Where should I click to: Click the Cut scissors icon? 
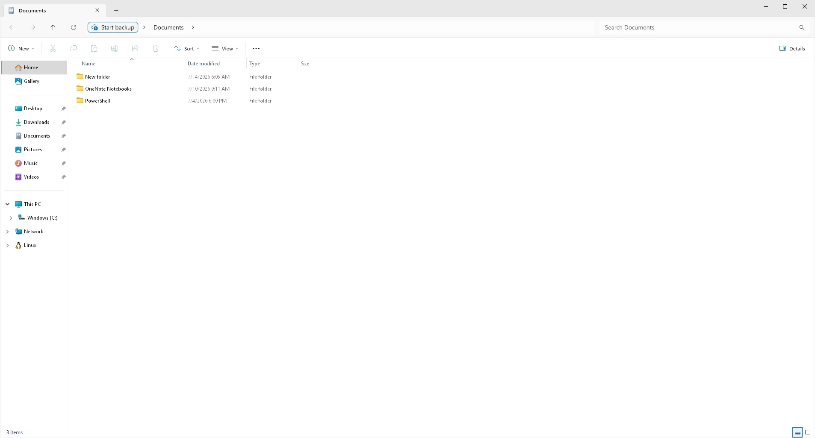[53, 49]
